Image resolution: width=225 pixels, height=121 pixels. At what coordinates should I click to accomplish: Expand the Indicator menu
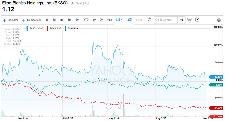[11, 20]
